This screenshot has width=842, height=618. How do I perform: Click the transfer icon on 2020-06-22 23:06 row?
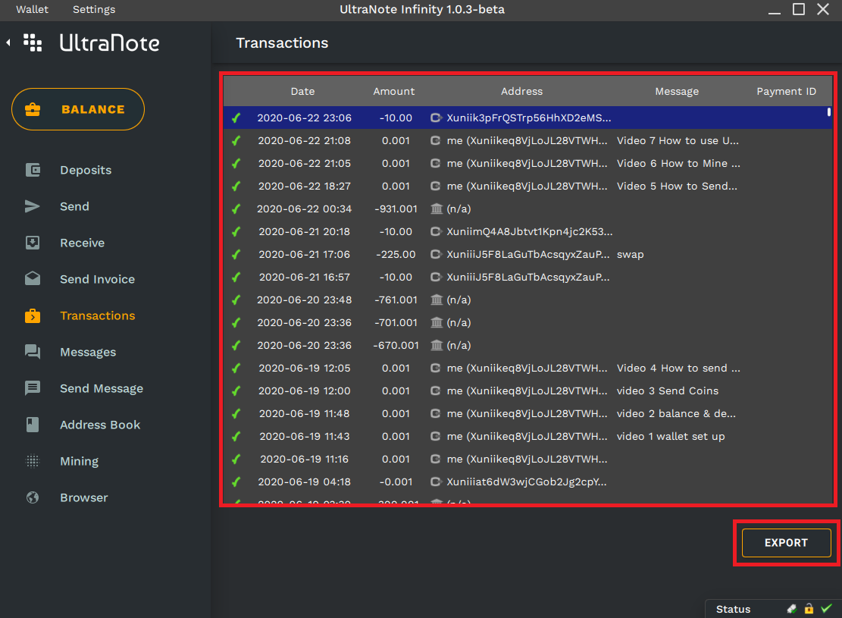click(436, 118)
